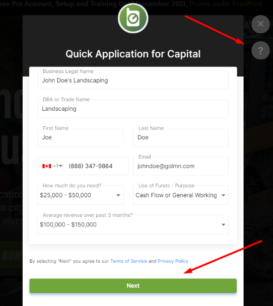Screen dimensions: 273x306
Task: Click the Email input field
Action: (x=181, y=166)
